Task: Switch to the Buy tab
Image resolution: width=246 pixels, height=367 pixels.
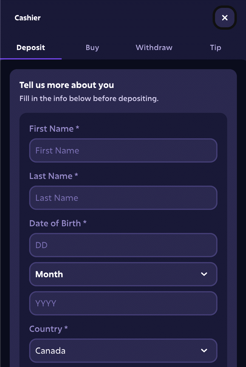Action: tap(92, 48)
